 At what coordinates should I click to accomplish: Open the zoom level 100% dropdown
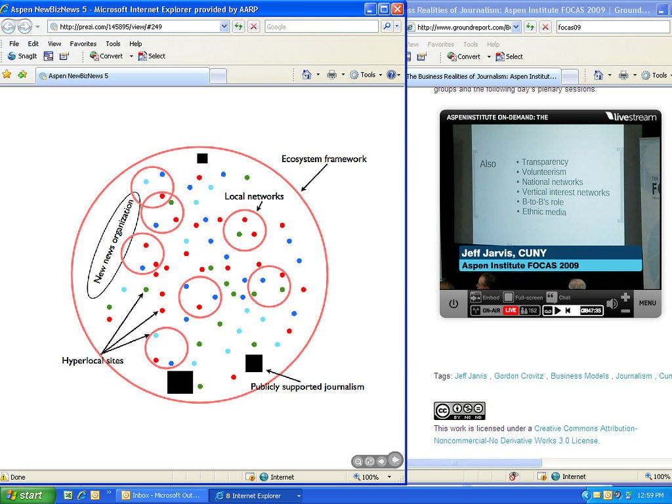389,477
